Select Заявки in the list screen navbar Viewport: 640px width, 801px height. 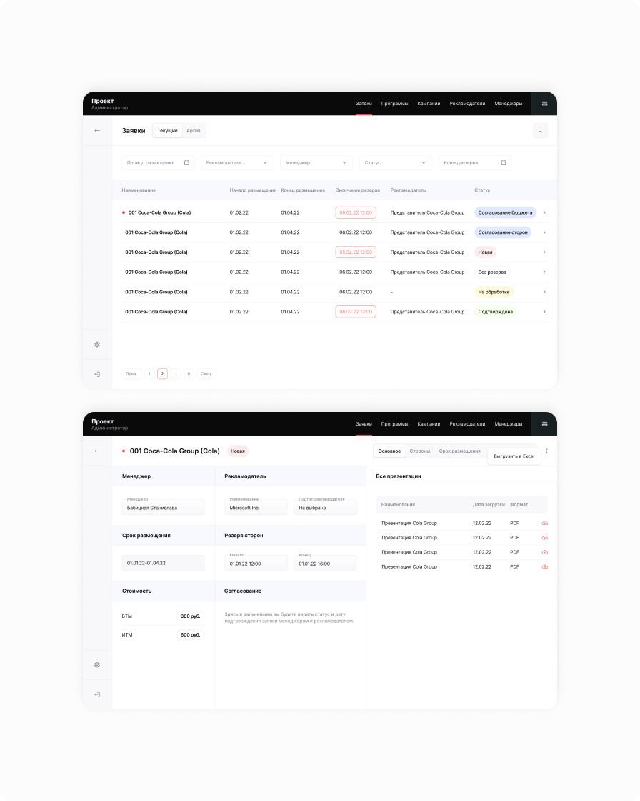tap(364, 104)
